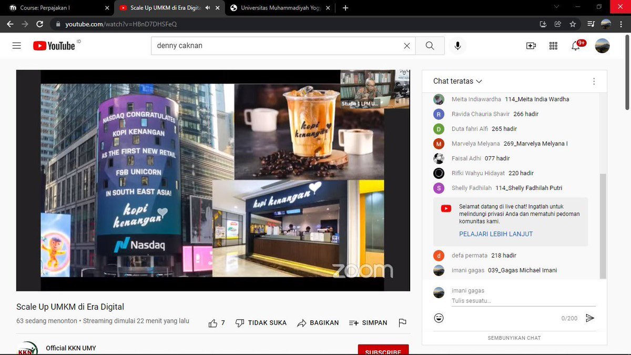
Task: Click the chat panel scrollbar
Action: (603, 226)
